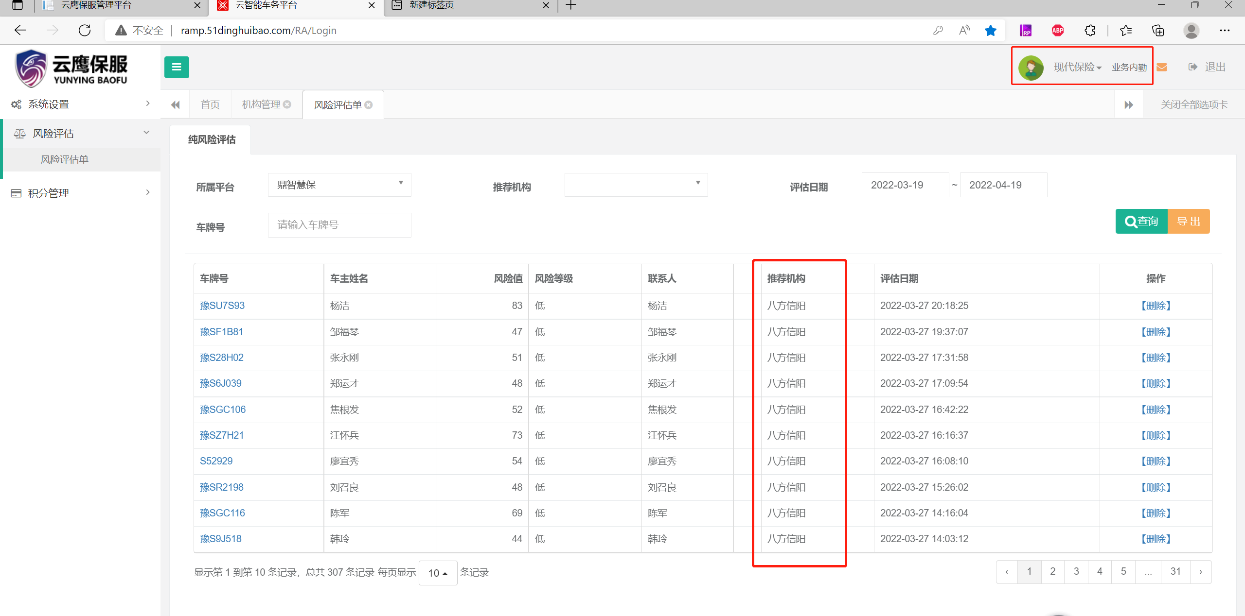Open the ABP extension icon
Viewport: 1245px width, 616px height.
(1057, 31)
